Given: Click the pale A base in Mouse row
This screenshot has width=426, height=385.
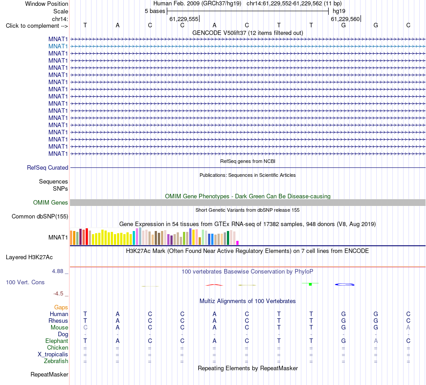Looking at the screenshot, I should 408,328.
